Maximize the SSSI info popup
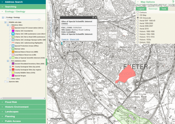 click(93, 18)
